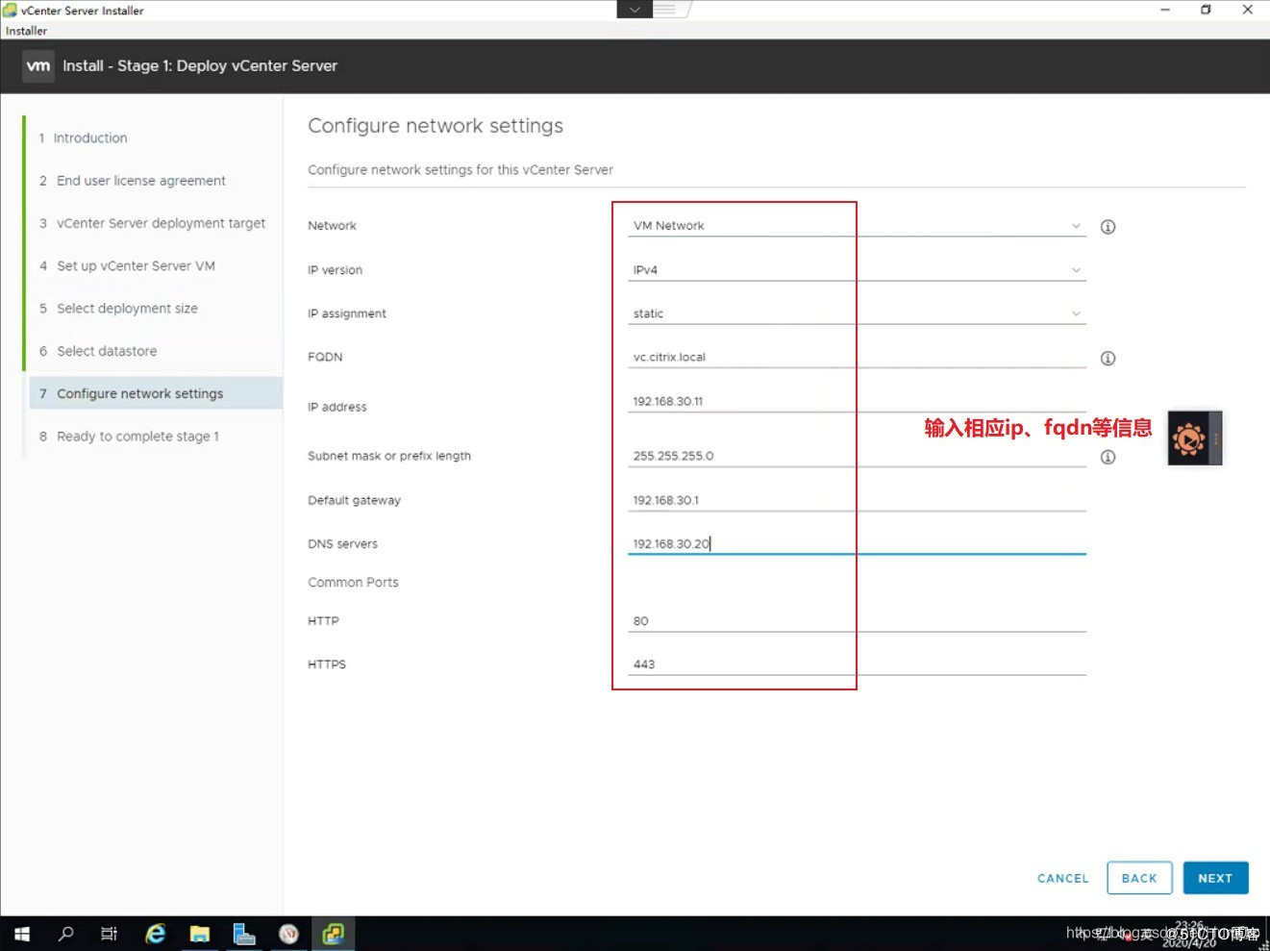Click the CANCEL button
Screen dimensions: 1270x951
click(x=1063, y=878)
